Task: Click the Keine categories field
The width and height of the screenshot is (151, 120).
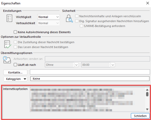Action: pos(90,79)
